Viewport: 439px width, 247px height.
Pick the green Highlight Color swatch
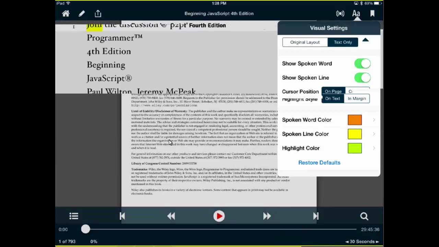355,148
